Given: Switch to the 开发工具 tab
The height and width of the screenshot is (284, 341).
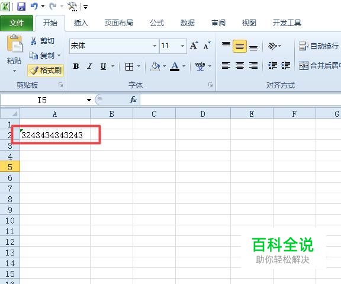Looking at the screenshot, I should [287, 23].
